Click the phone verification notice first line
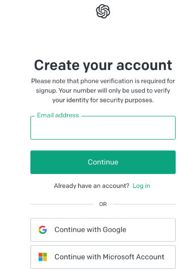Screen dimensions: 191x270 pos(103,81)
